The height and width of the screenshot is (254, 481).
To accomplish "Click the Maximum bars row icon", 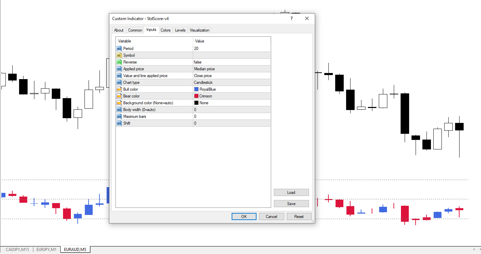I will pos(119,116).
